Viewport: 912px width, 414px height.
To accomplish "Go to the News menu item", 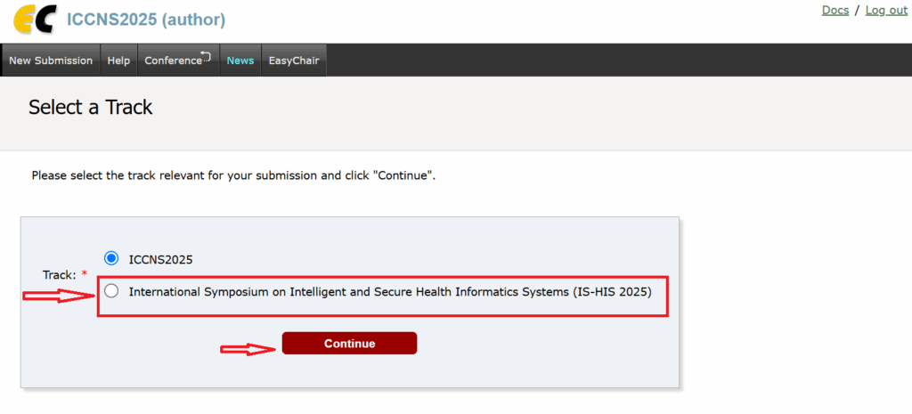I will click(240, 61).
